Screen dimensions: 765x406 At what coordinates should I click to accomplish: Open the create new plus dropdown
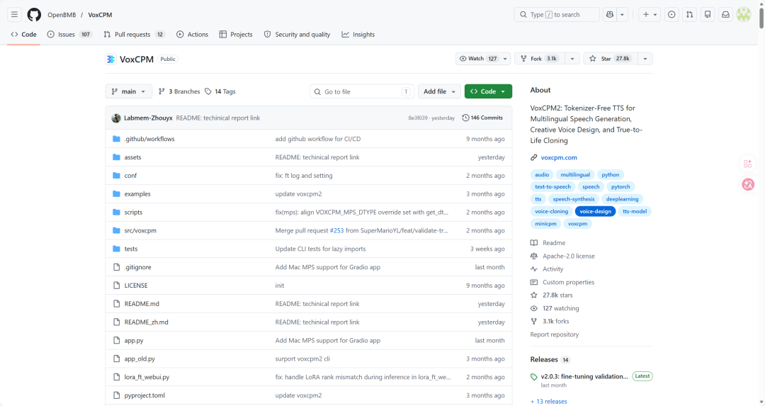650,15
